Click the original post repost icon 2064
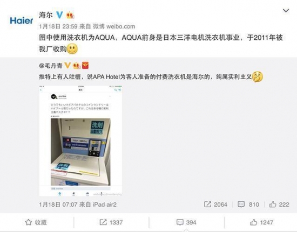The height and width of the screenshot is (232, 297). (x=215, y=205)
